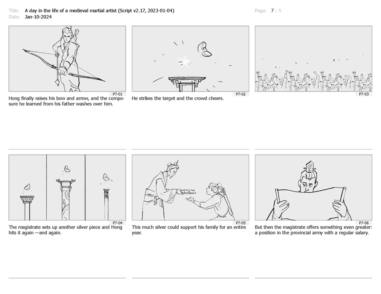
Task: Click the P7-05 panel label
Action: [240, 223]
